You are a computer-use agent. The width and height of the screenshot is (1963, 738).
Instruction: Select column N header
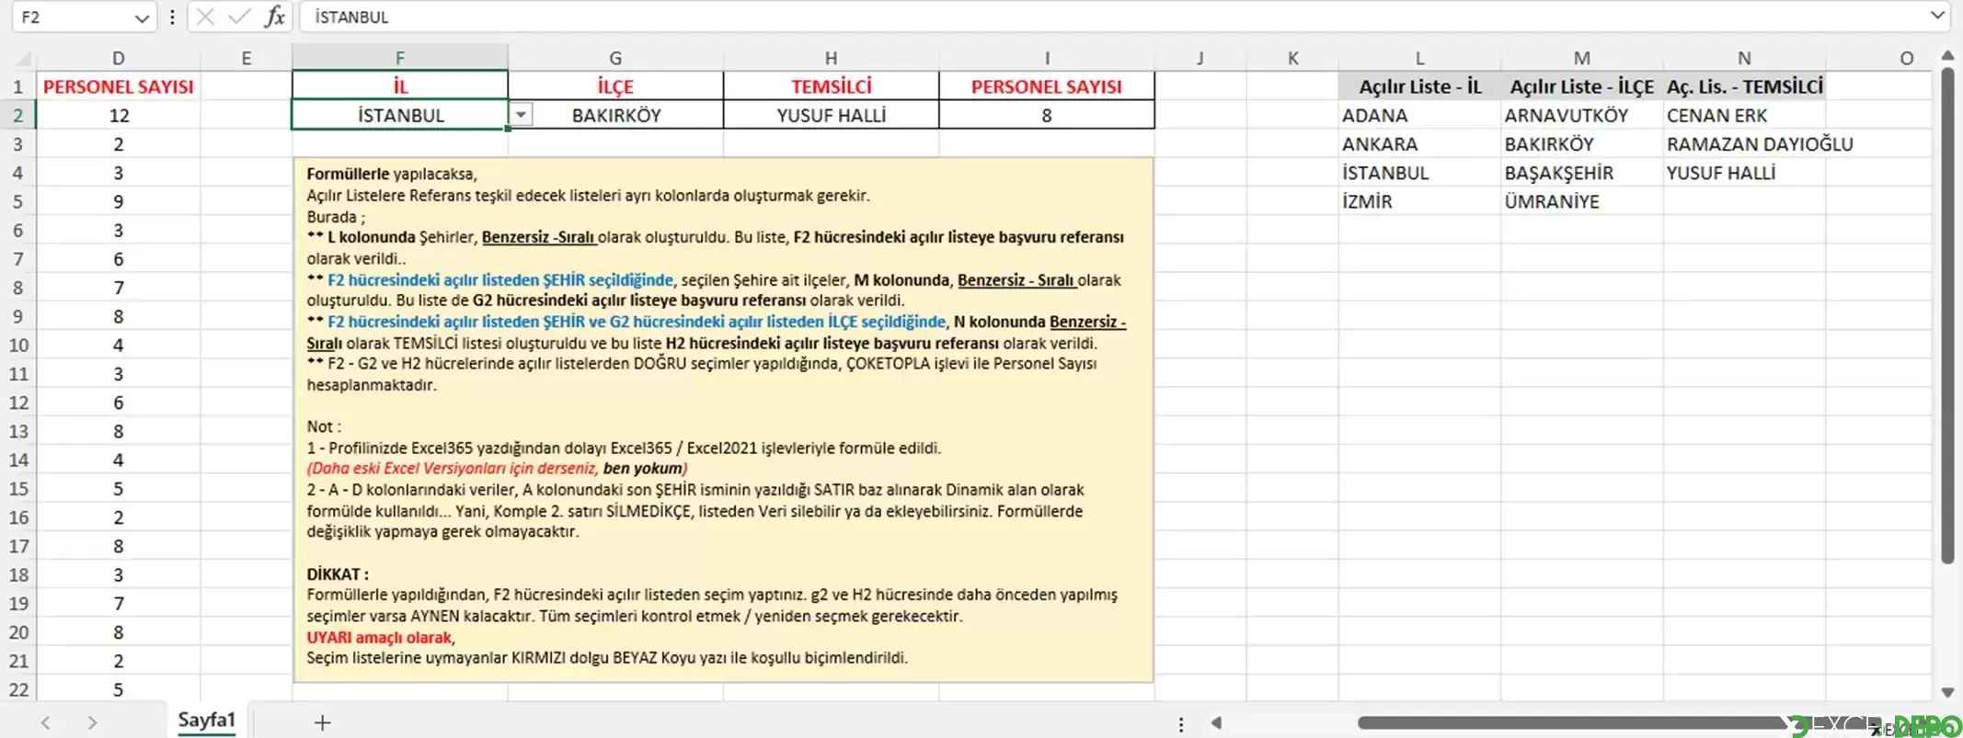pos(1744,58)
